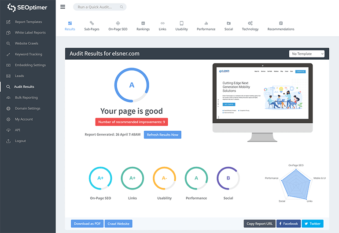Click the My Account gear icon
The height and width of the screenshot is (233, 339).
point(8,119)
